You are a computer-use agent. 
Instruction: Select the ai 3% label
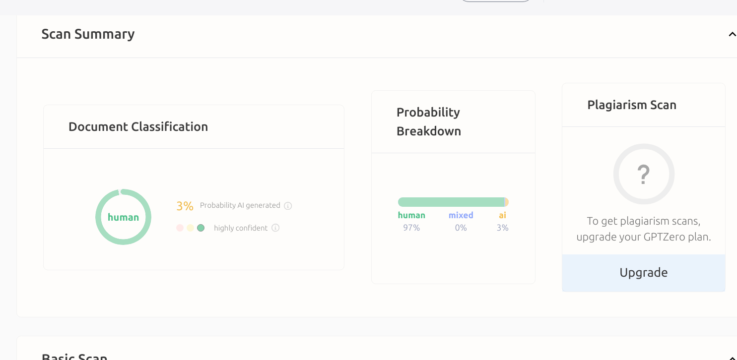(503, 222)
